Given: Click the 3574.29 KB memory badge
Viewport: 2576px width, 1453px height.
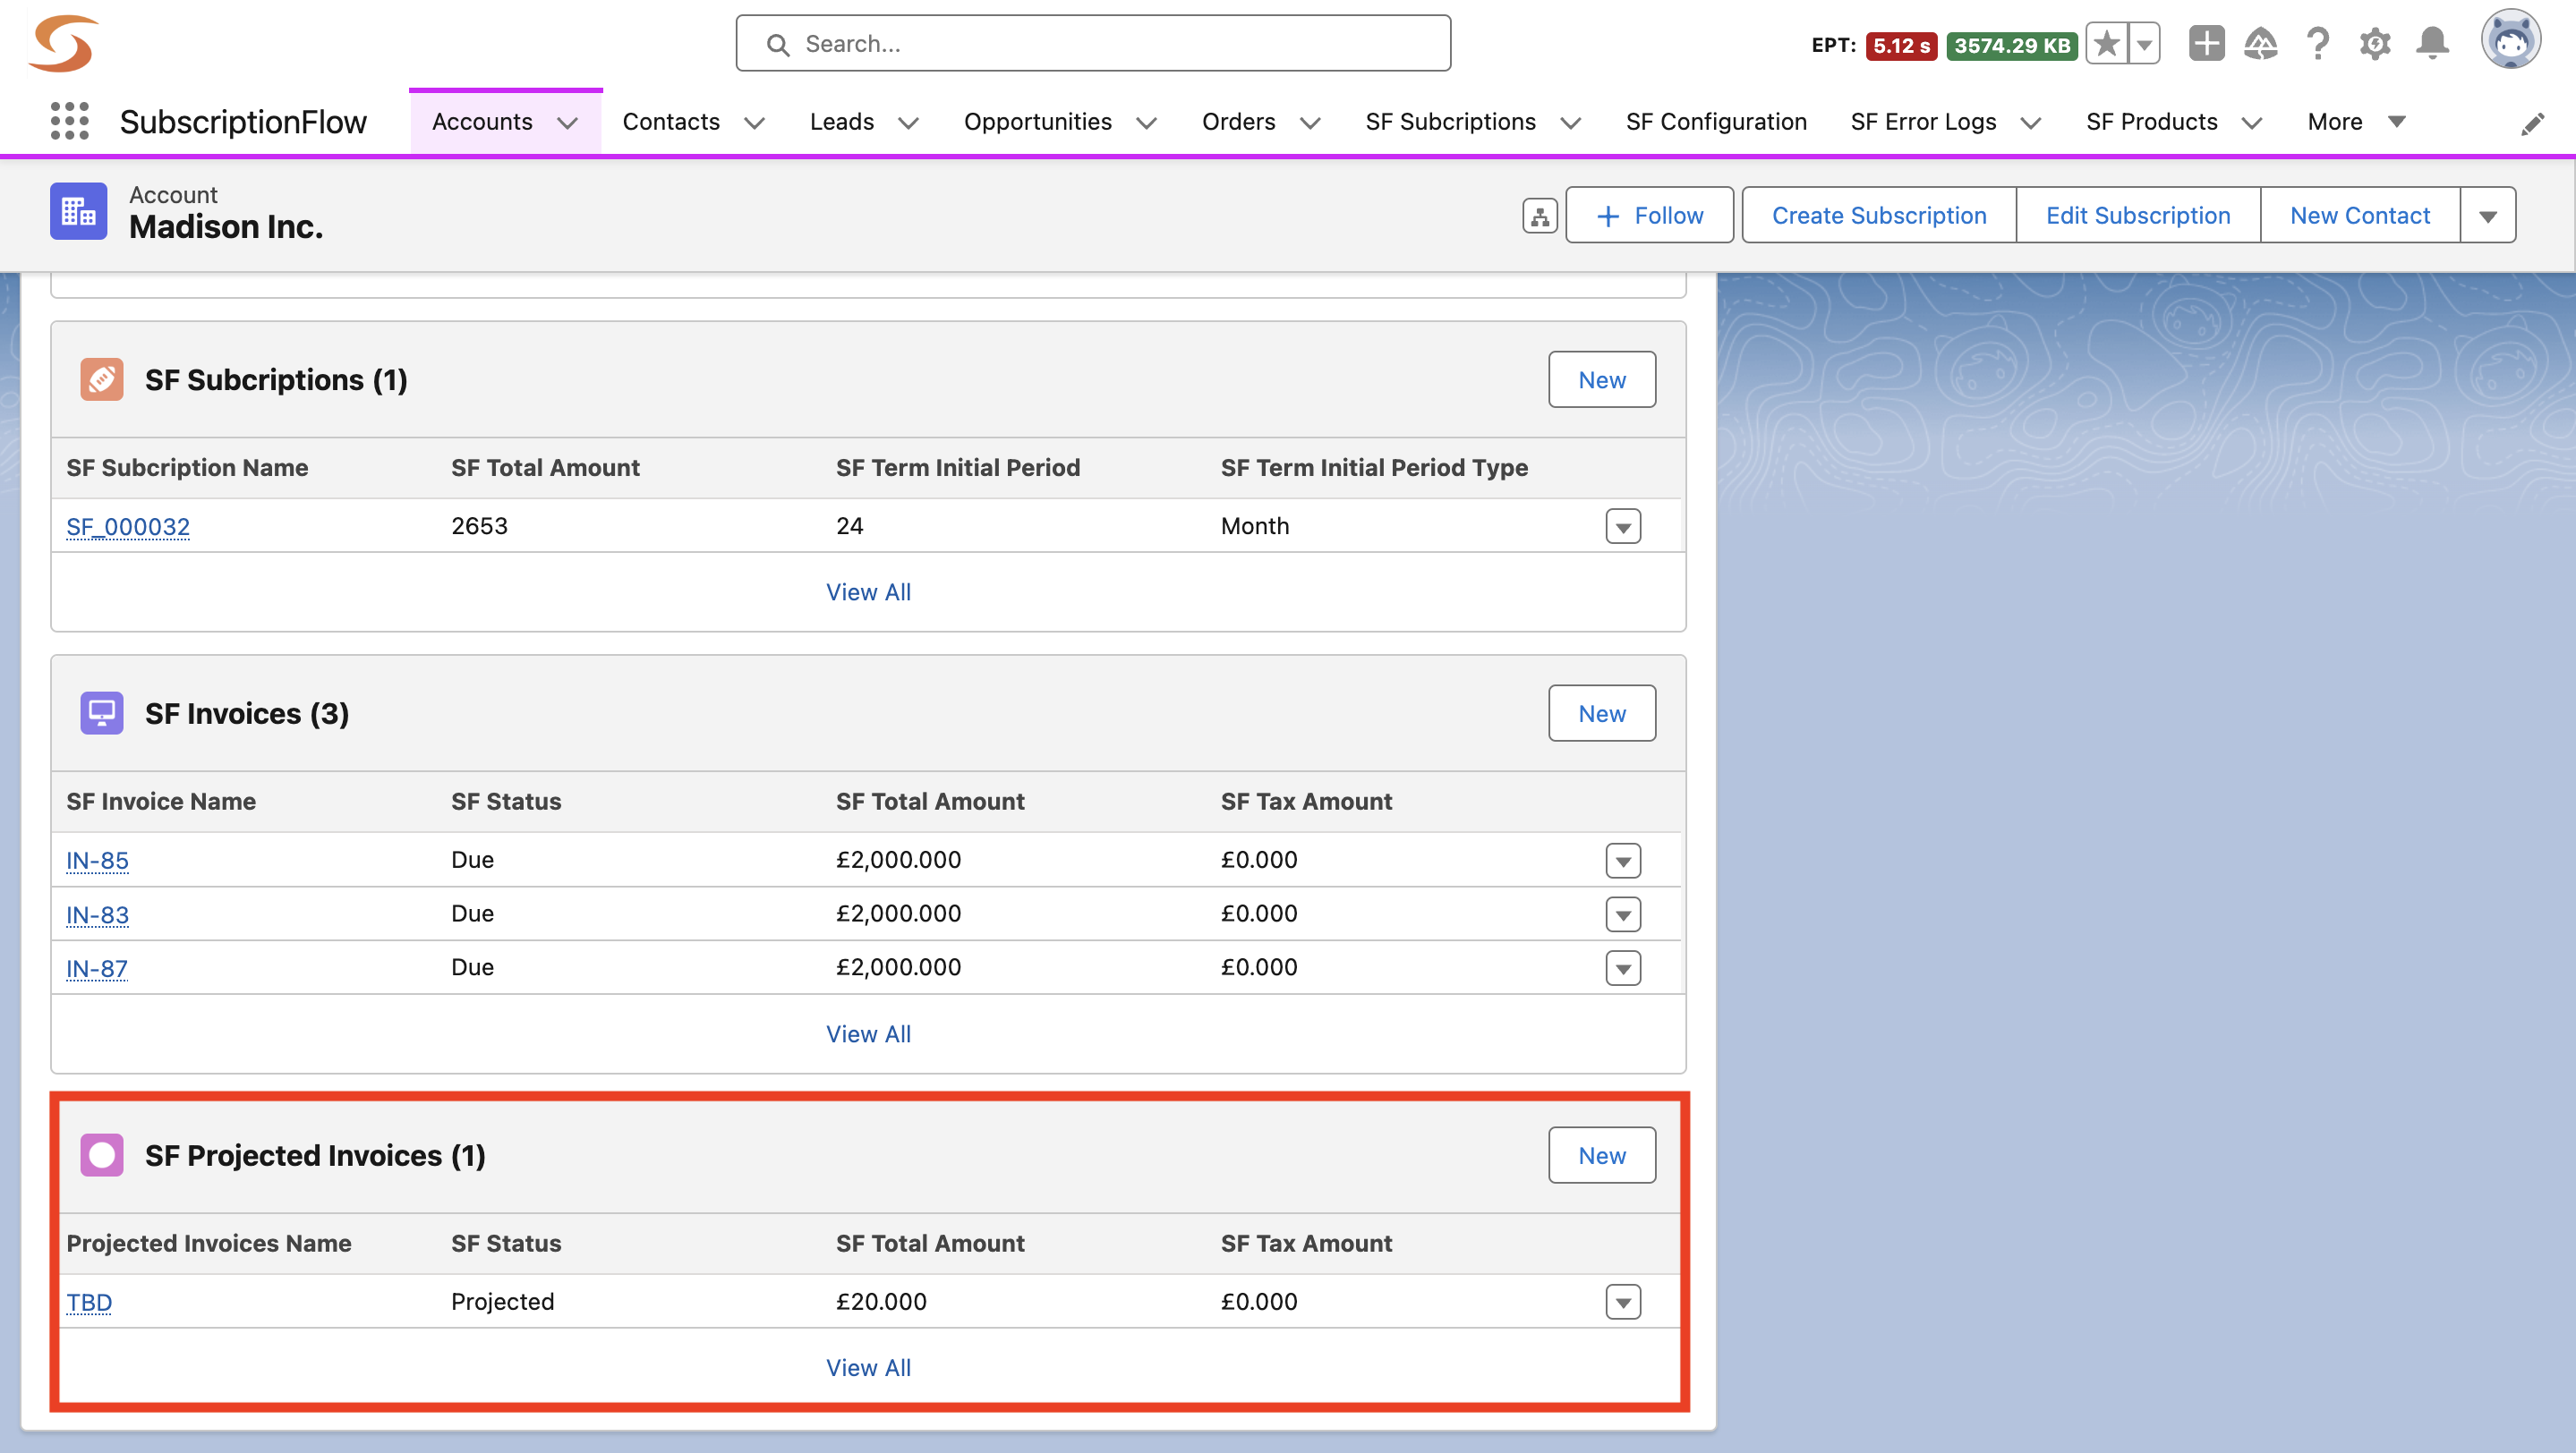Looking at the screenshot, I should click(x=2012, y=45).
